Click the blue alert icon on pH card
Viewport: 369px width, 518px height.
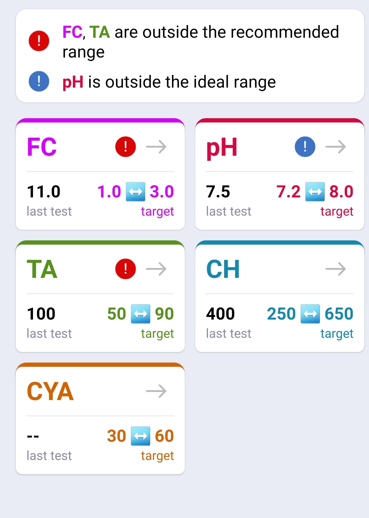[x=305, y=147]
